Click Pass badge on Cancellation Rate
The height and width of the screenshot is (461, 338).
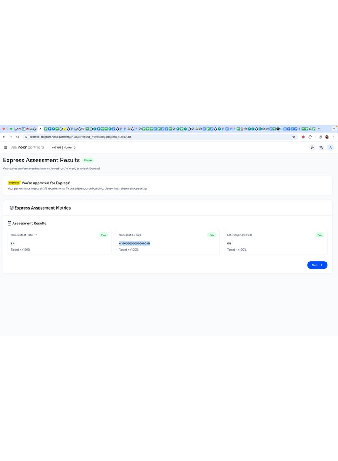tap(212, 235)
